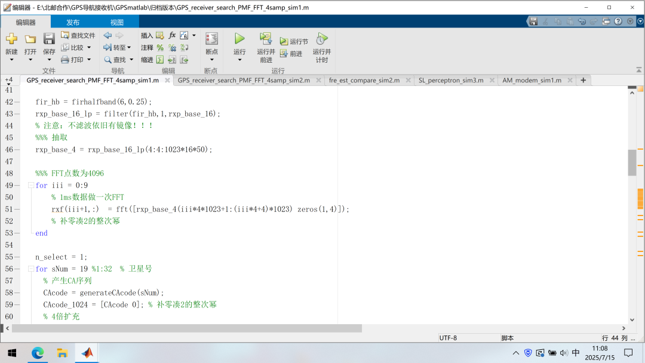The image size is (645, 363).
Task: Show hidden tabs with +4 button
Action: click(x=8, y=80)
